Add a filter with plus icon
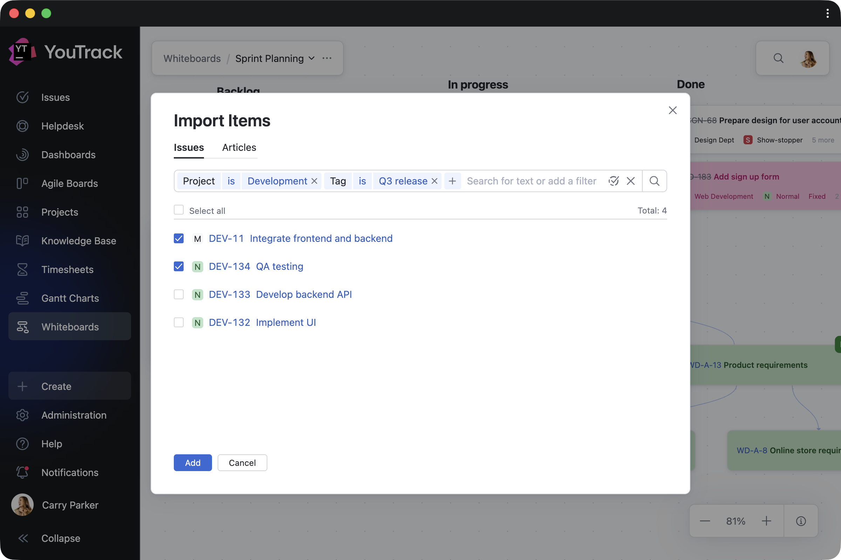This screenshot has height=560, width=841. (x=452, y=181)
